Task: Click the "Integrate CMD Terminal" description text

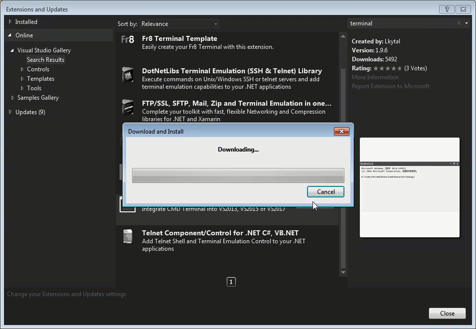Action: [213, 209]
